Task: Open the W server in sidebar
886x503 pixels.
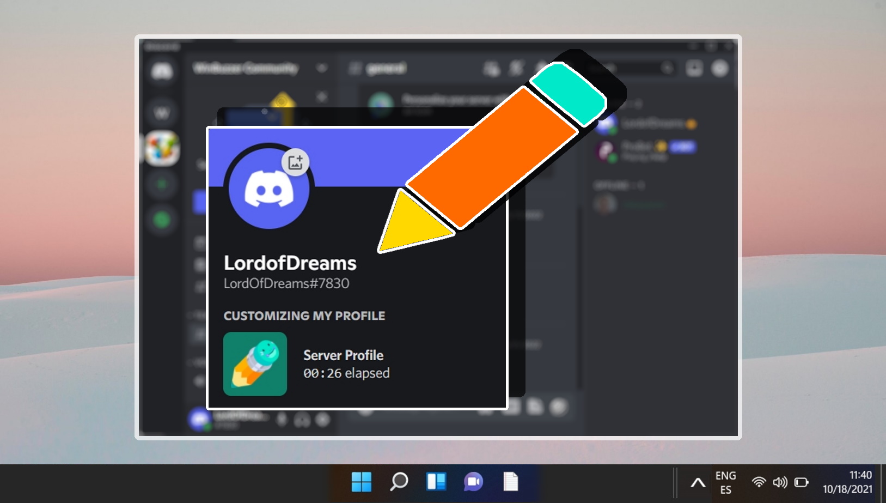Action: pyautogui.click(x=162, y=113)
